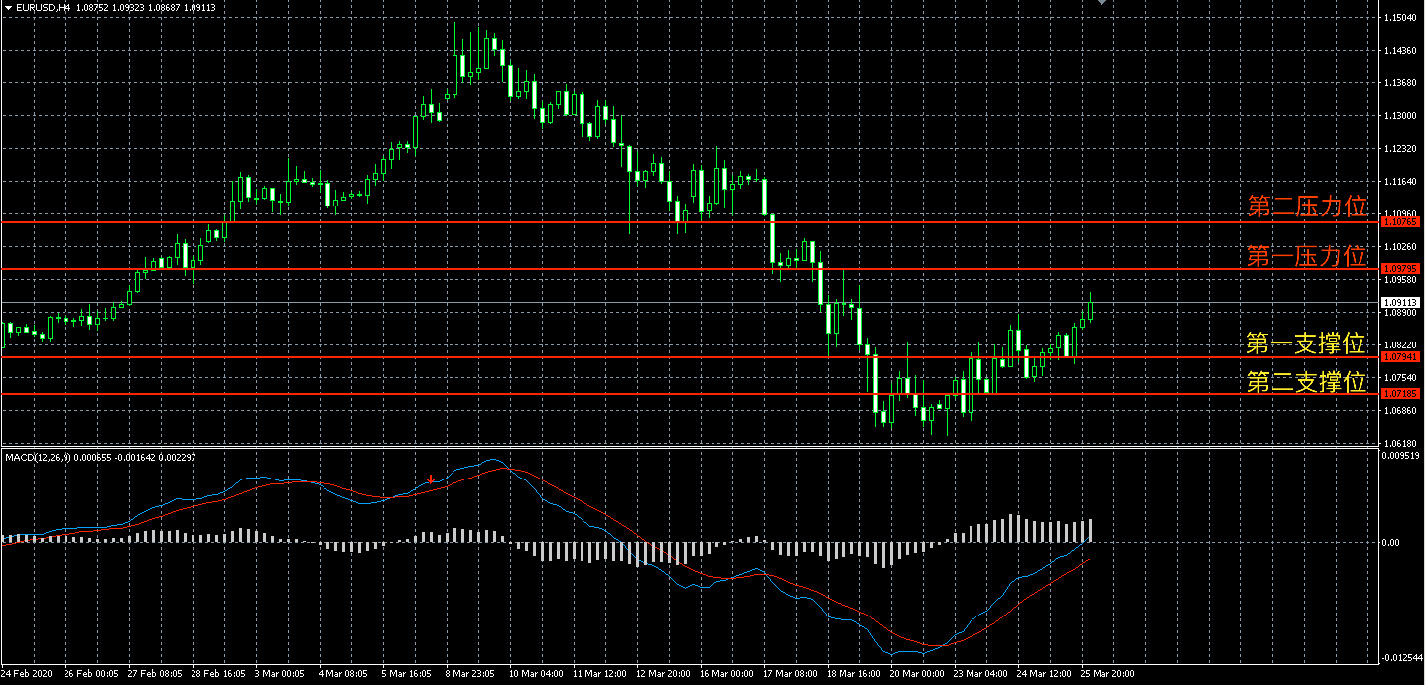The image size is (1425, 685).
Task: Click the 3 Mar 00:05 time label
Action: [x=279, y=674]
